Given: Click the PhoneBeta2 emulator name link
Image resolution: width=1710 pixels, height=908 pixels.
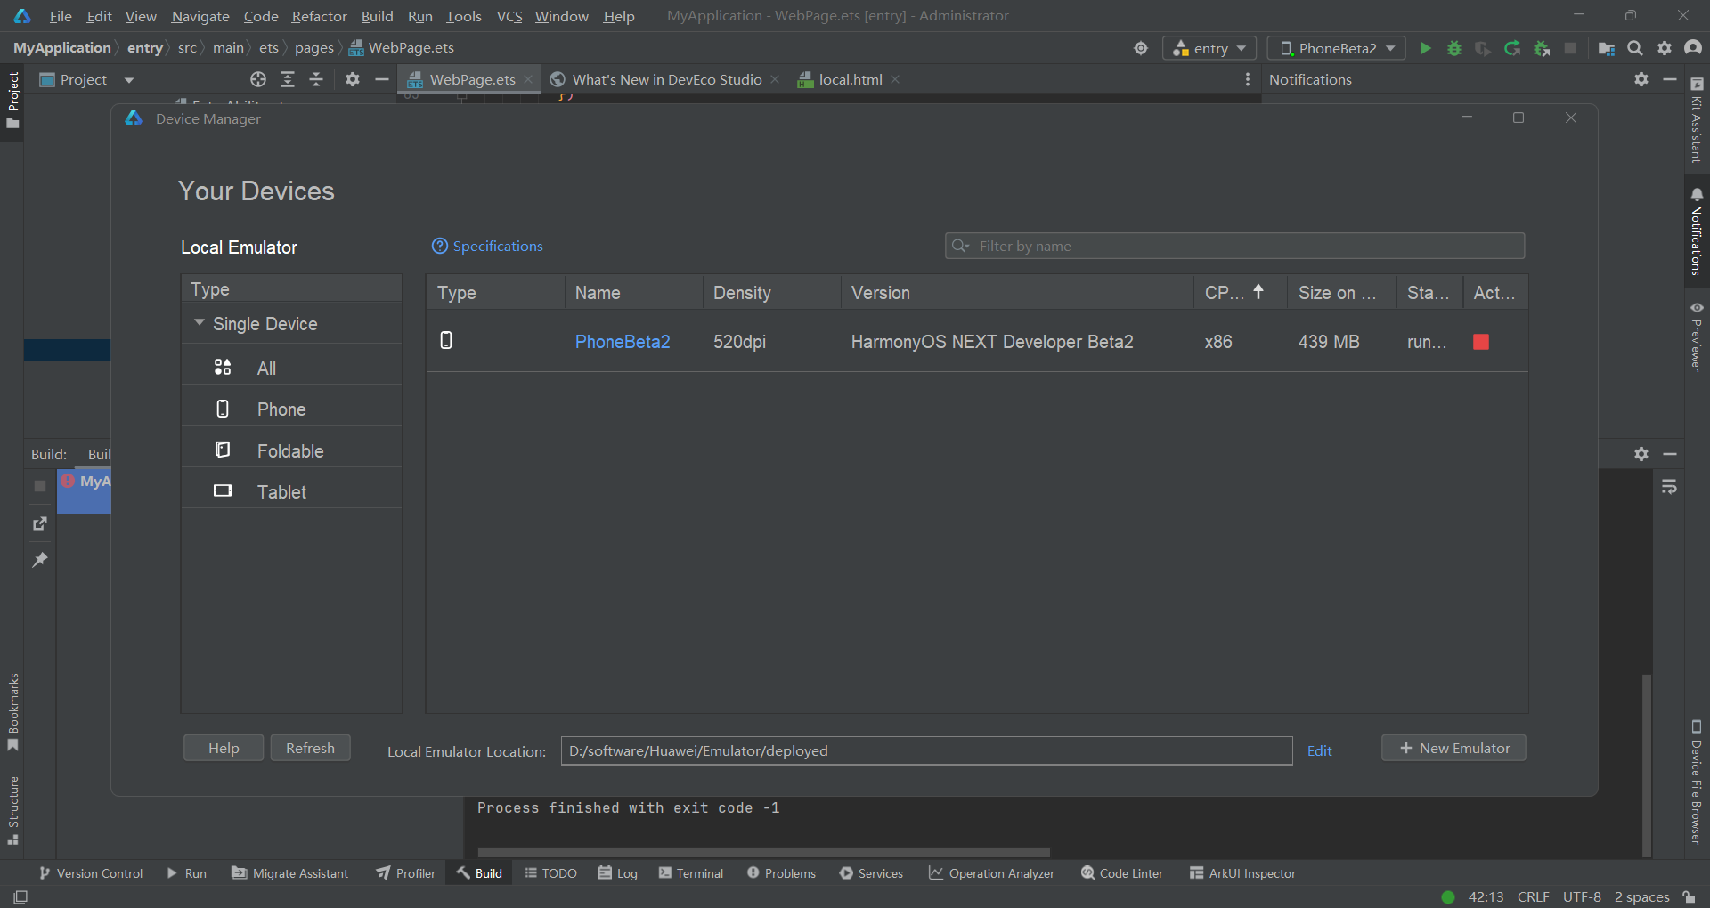Looking at the screenshot, I should point(623,342).
